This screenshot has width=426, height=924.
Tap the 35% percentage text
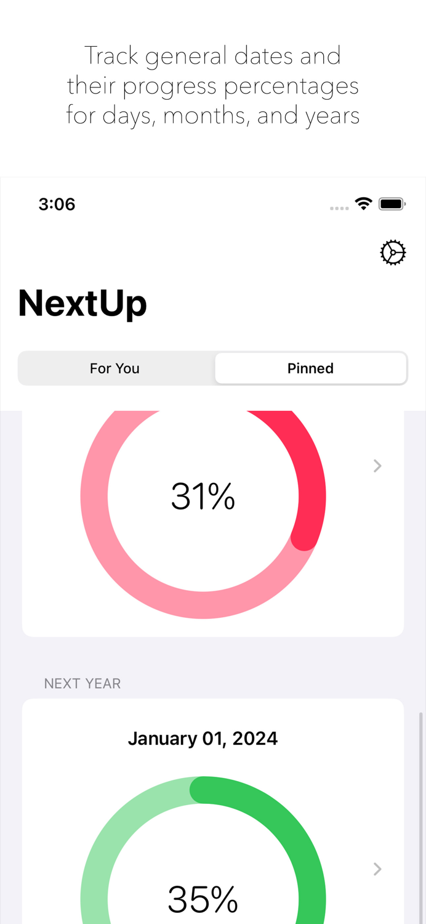pyautogui.click(x=203, y=899)
